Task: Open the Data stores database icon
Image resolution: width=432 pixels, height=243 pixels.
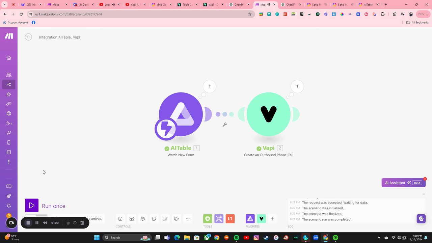Action: coord(9,152)
